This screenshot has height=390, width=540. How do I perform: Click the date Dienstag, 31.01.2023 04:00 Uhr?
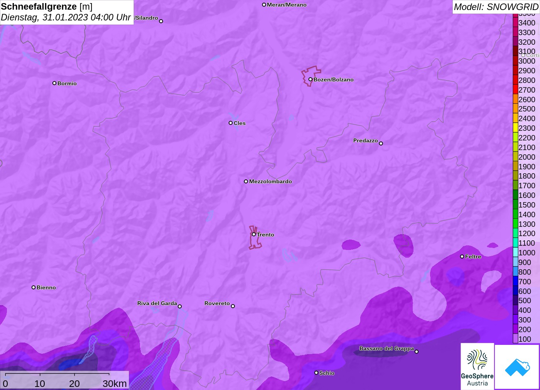(66, 17)
